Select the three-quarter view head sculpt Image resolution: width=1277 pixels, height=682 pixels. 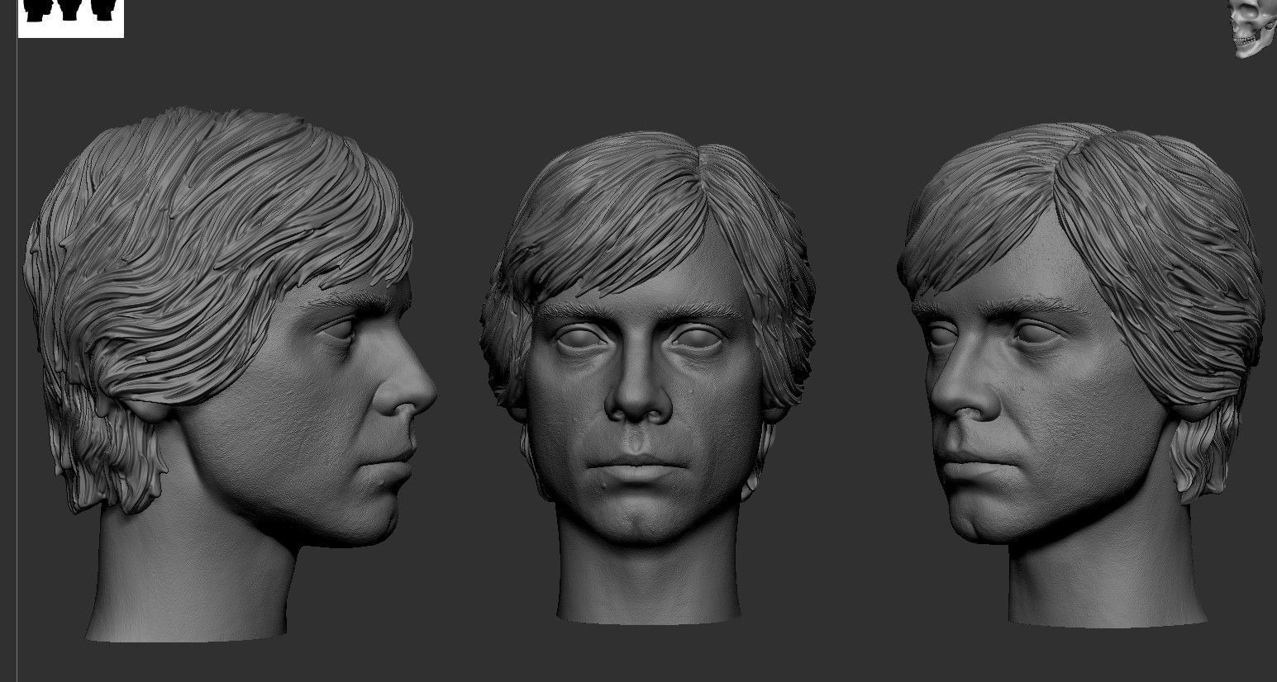1080,374
